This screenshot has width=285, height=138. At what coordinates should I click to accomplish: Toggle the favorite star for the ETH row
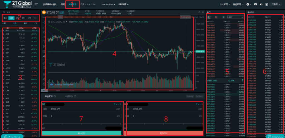click(x=3, y=34)
